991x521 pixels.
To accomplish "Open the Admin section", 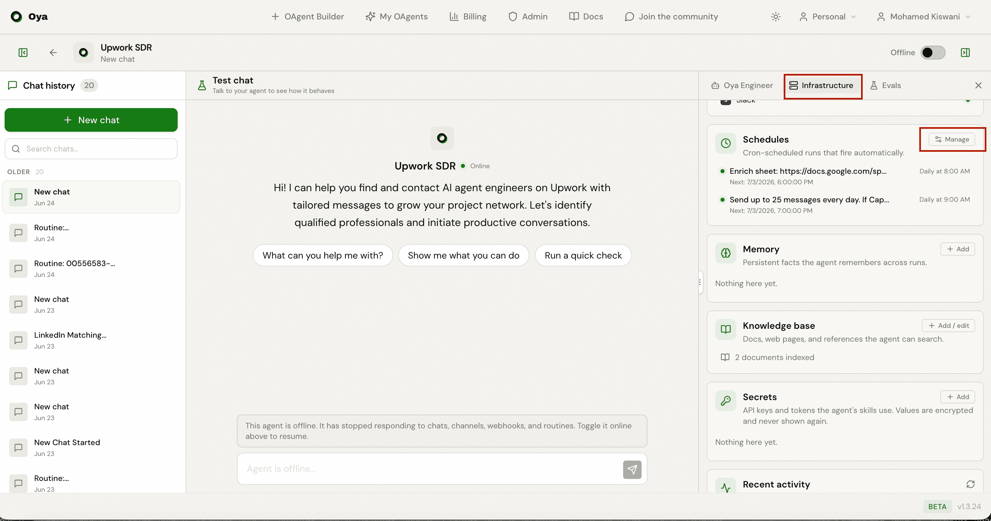I will pyautogui.click(x=528, y=16).
